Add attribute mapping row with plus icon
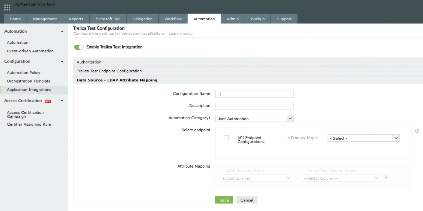Viewport: 423px width, 211px height. click(x=386, y=177)
